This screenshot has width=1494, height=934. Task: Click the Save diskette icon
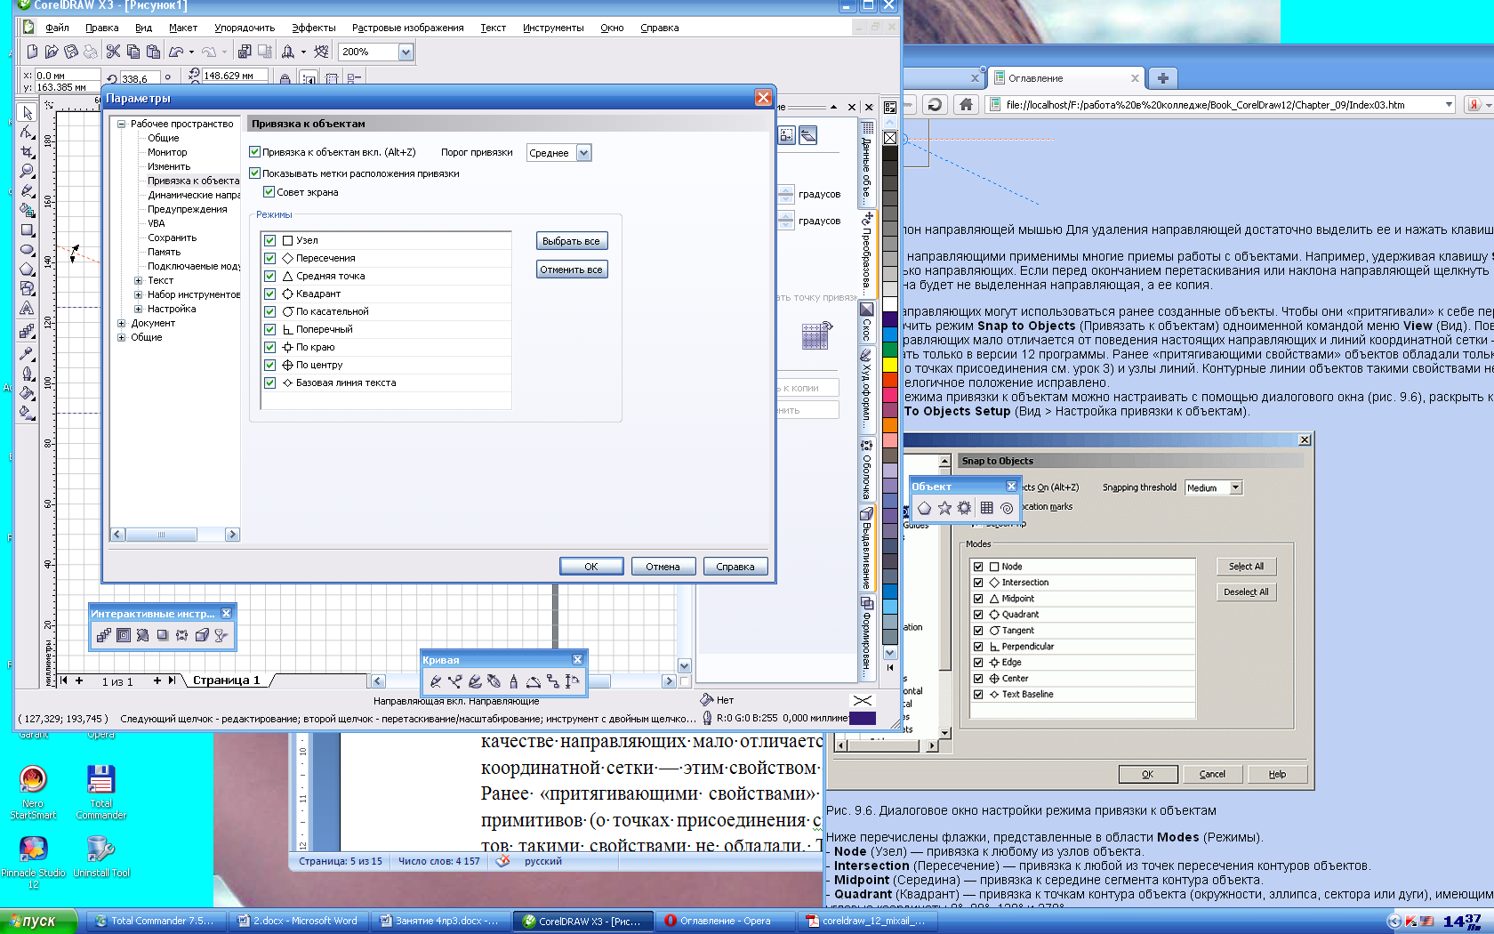(71, 52)
